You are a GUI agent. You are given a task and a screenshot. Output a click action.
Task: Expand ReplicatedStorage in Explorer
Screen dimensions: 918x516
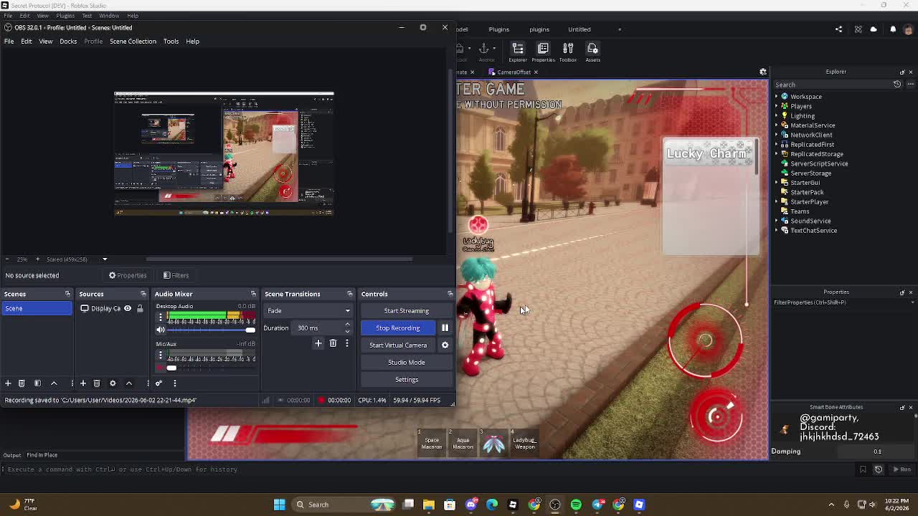click(776, 154)
